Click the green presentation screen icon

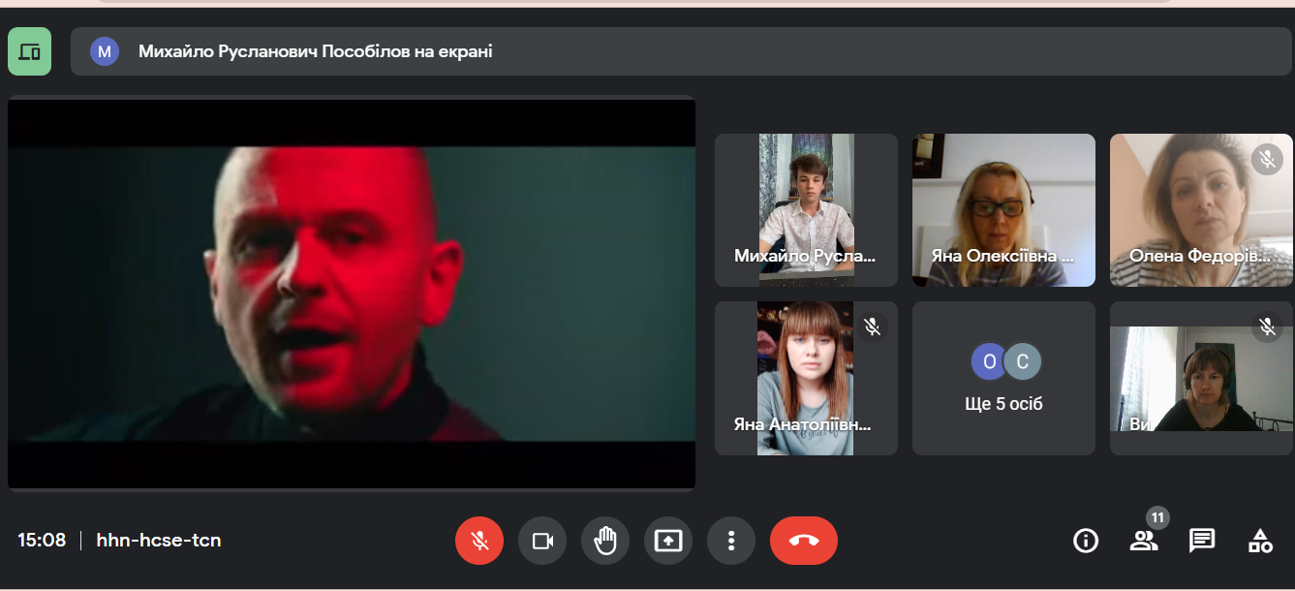point(29,51)
